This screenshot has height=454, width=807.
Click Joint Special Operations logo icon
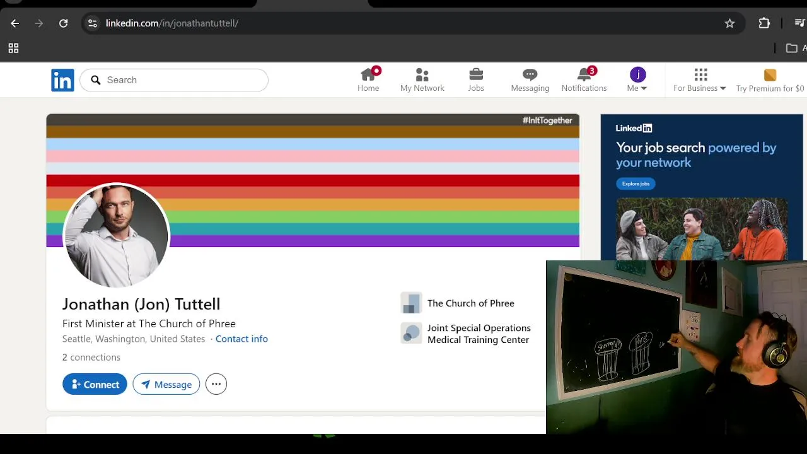click(411, 334)
